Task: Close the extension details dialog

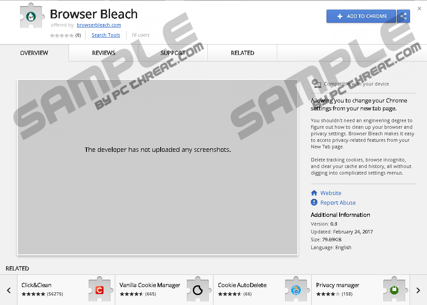Action: 419,8
